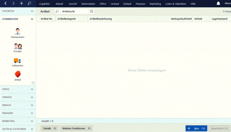
Task: Open the Listen & Statistiken menu
Action: pyautogui.click(x=176, y=4)
